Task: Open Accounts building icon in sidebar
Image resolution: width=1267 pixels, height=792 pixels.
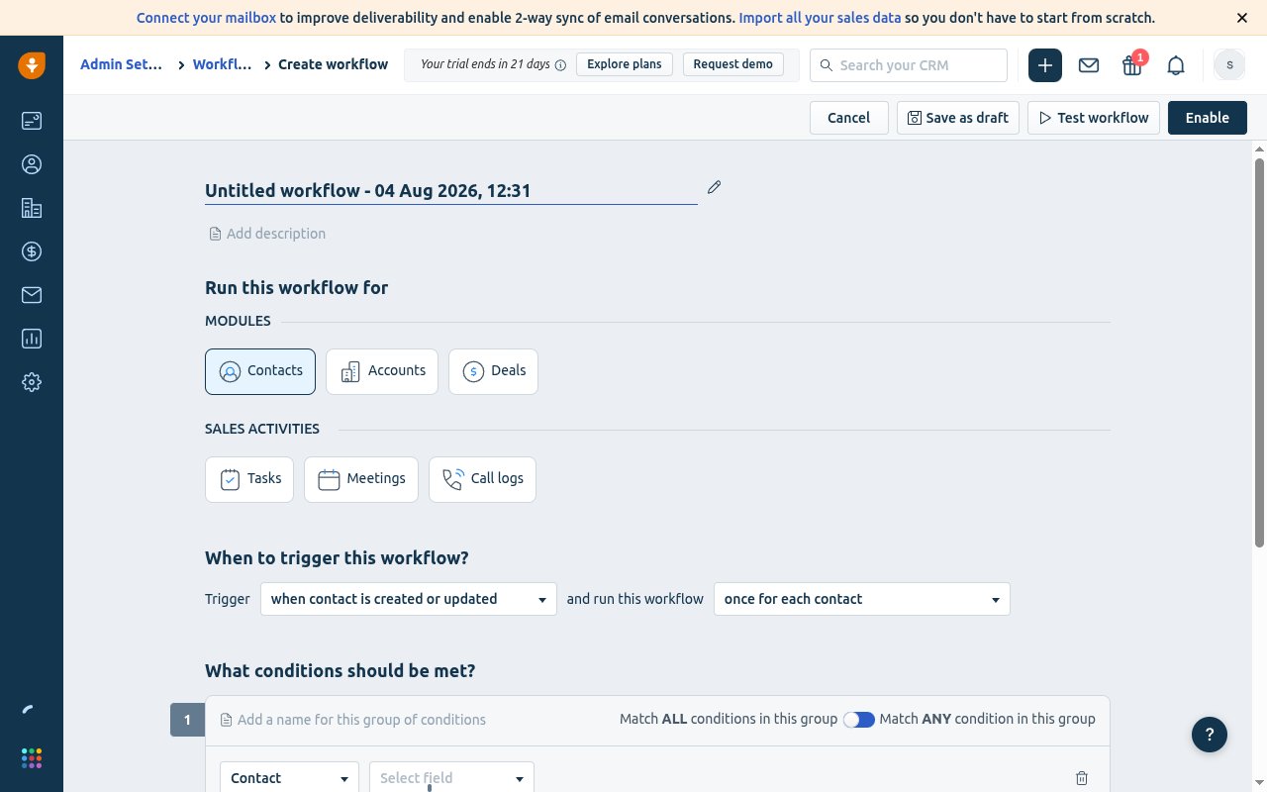Action: click(x=32, y=208)
